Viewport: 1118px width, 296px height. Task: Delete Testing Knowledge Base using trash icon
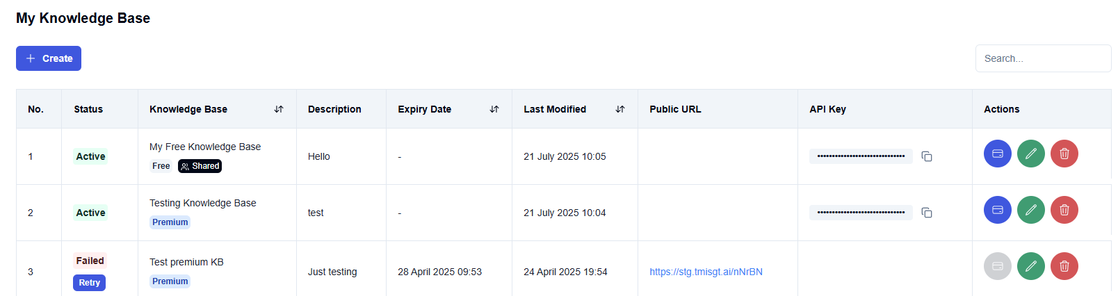(1064, 210)
